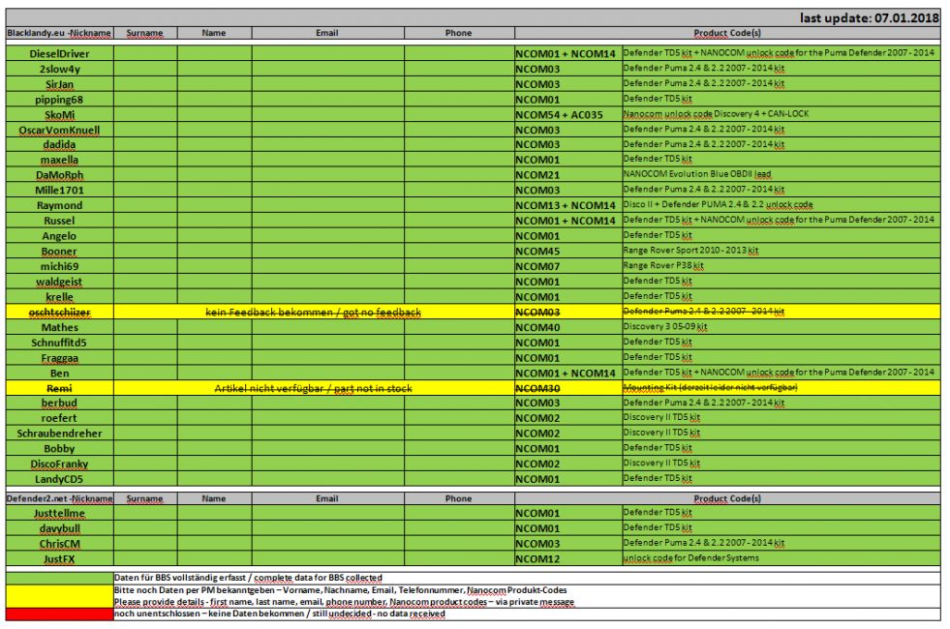Select the NCOM45 product code cell
The width and height of the screenshot is (950, 629).
click(568, 252)
